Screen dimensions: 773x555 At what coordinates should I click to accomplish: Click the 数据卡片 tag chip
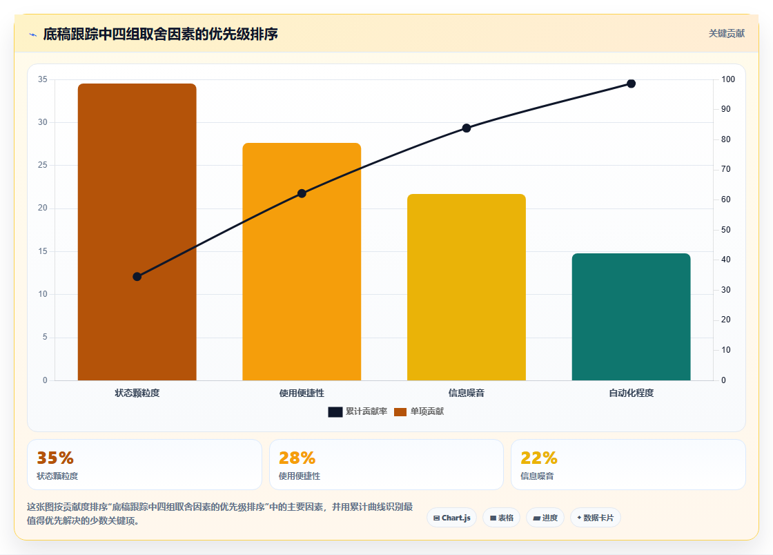click(x=596, y=518)
